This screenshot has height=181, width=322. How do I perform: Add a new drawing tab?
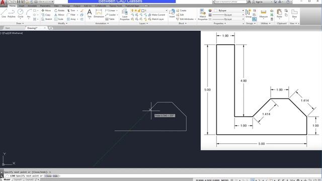pos(51,28)
